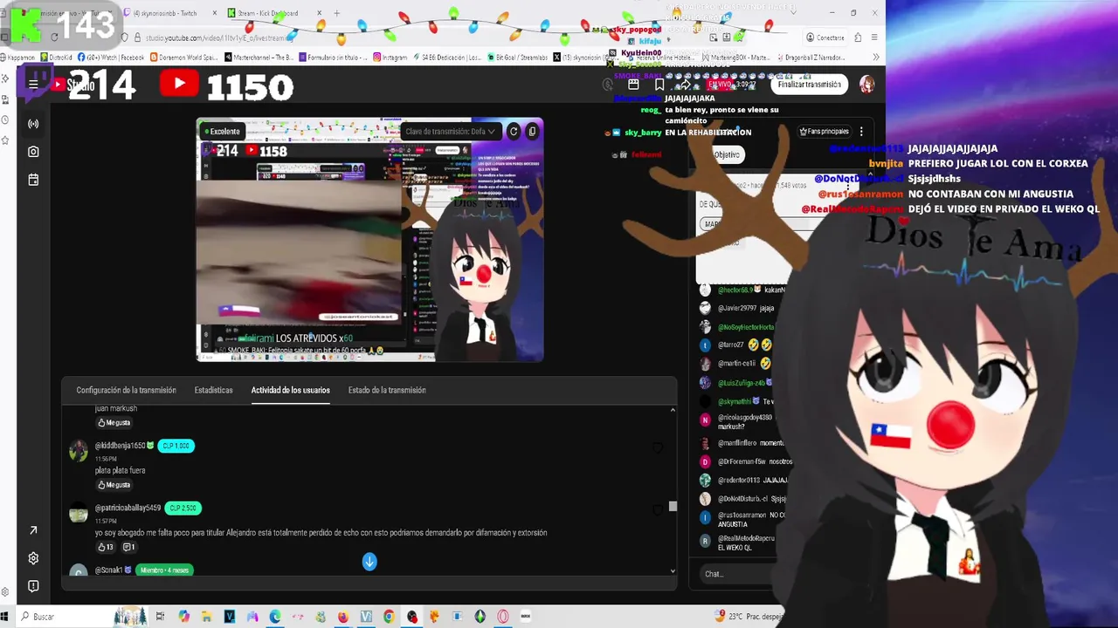
Task: Click the CLP 2.500 Super Chat chip
Action: 183,508
